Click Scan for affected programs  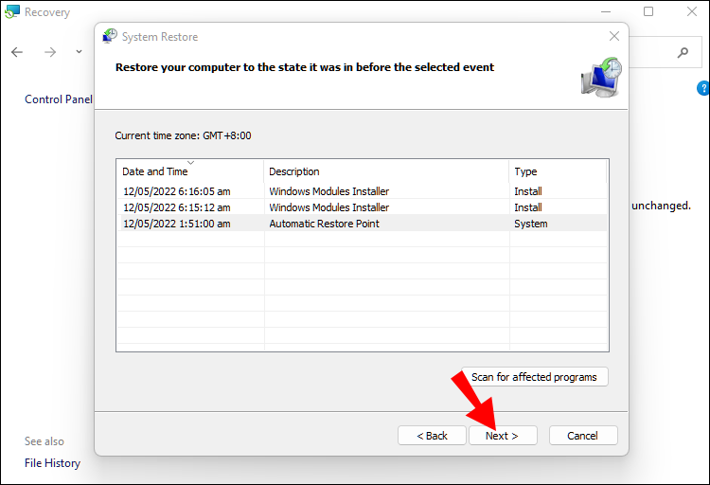(534, 377)
